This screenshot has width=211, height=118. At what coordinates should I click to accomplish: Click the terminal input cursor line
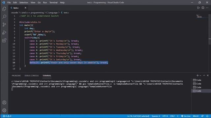[x=12, y=89]
